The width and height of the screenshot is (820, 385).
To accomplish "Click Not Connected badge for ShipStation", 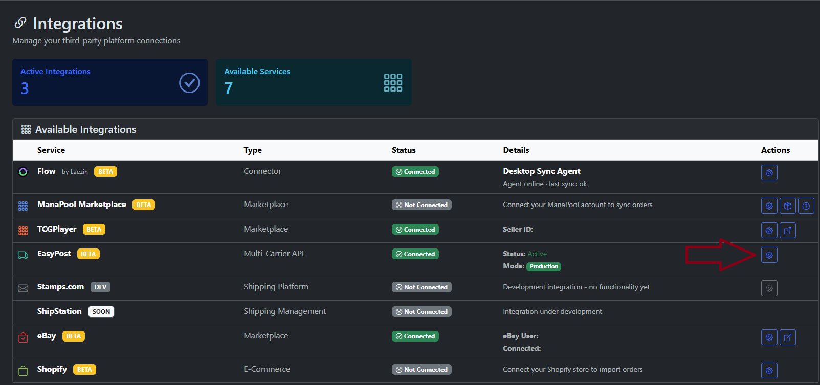I will tap(422, 312).
